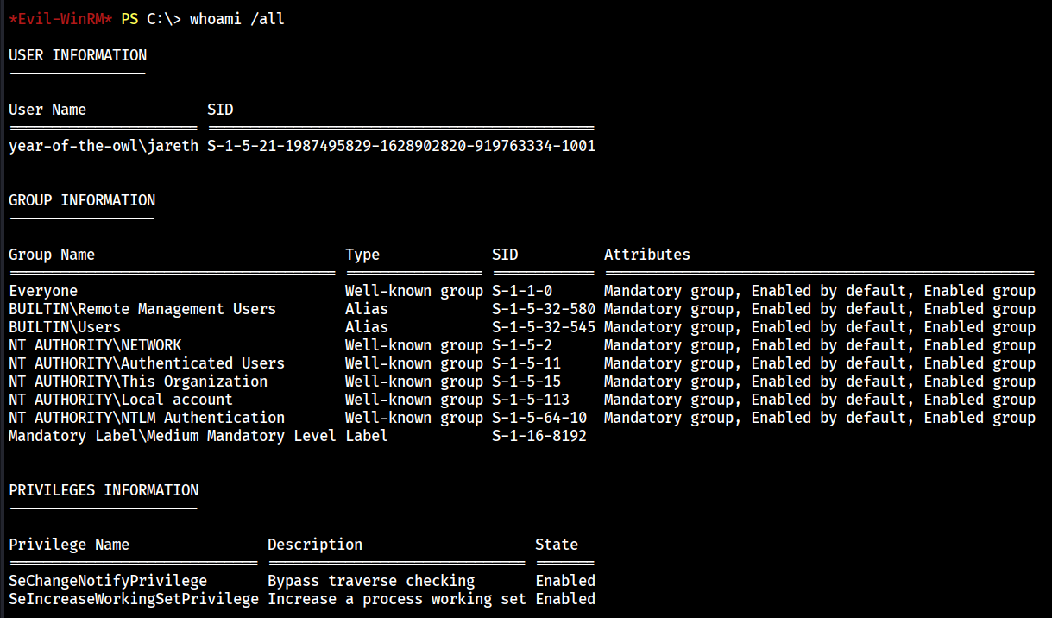1052x618 pixels.
Task: Click SeChangeNotifyPrivilege privilege name
Action: click(108, 581)
